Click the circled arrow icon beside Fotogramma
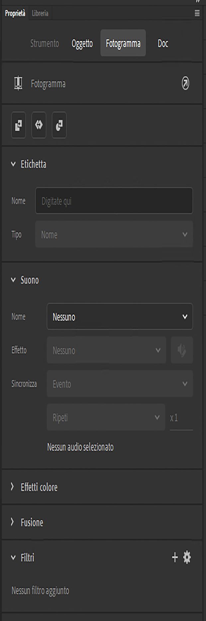This screenshot has width=206, height=621. [185, 83]
